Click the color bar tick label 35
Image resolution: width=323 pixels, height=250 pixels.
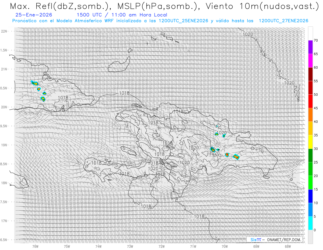tap(316, 135)
